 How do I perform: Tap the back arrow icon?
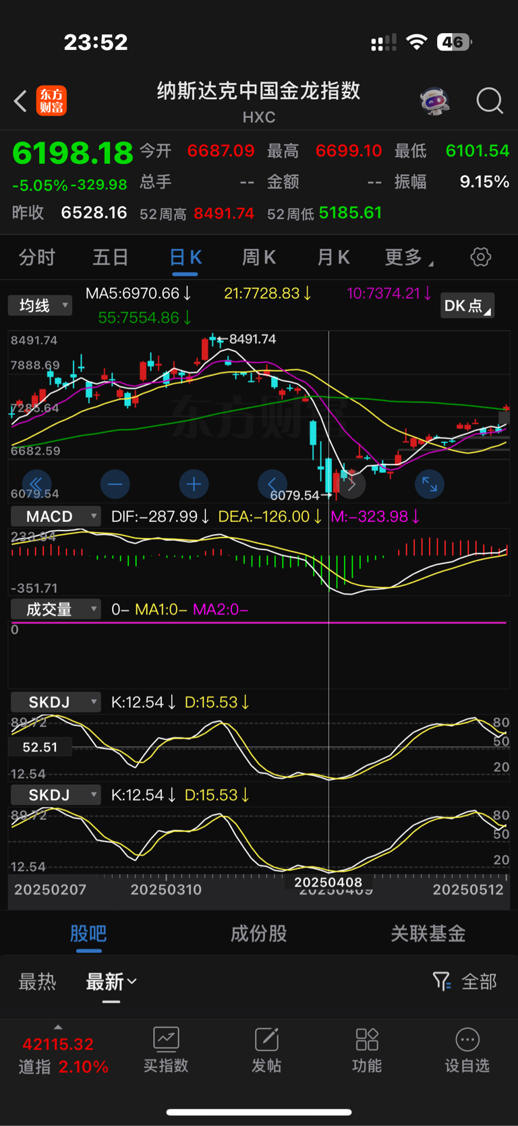pos(20,102)
